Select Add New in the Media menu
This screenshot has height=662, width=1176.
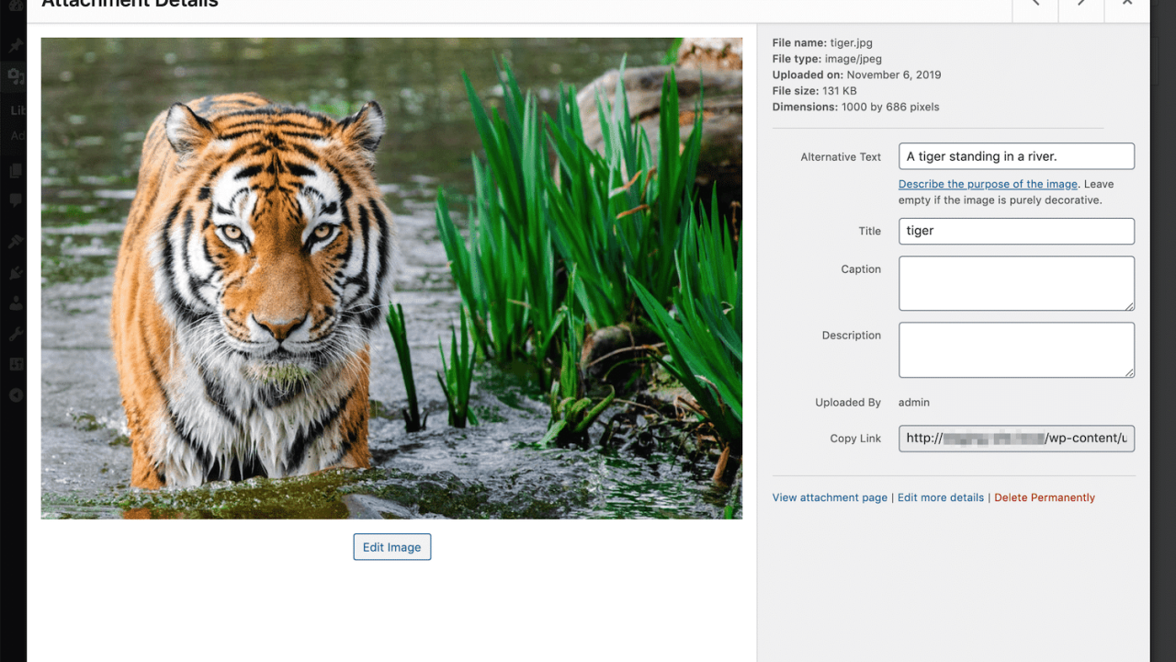pos(17,135)
